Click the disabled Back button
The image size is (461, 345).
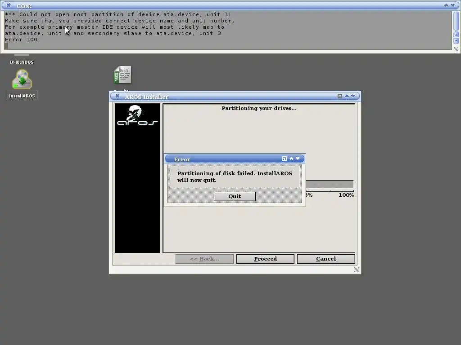(204, 259)
